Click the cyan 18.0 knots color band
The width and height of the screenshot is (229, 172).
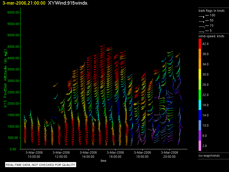click(200, 105)
